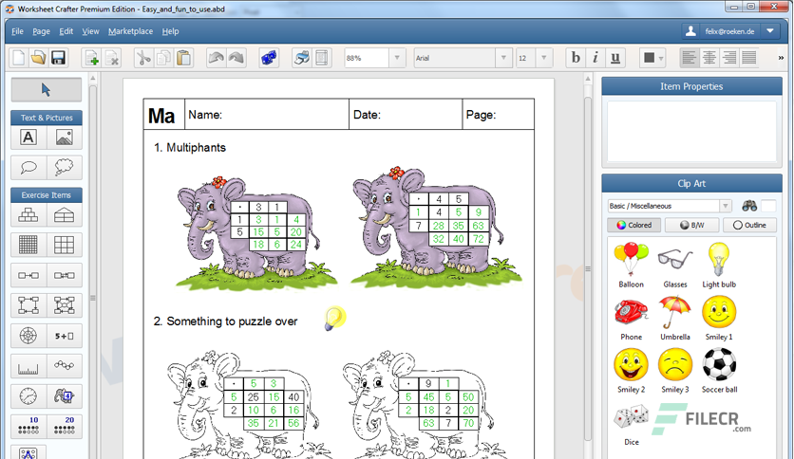Pick the black text color swatch
794x459 pixels.
click(649, 58)
